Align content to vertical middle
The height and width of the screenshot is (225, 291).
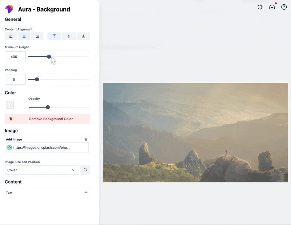69,36
